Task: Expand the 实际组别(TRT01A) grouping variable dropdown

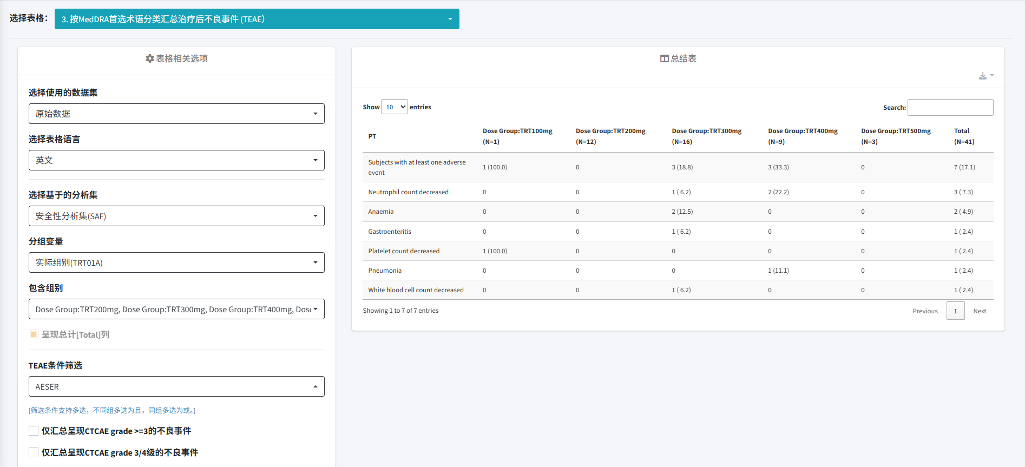Action: pyautogui.click(x=176, y=262)
